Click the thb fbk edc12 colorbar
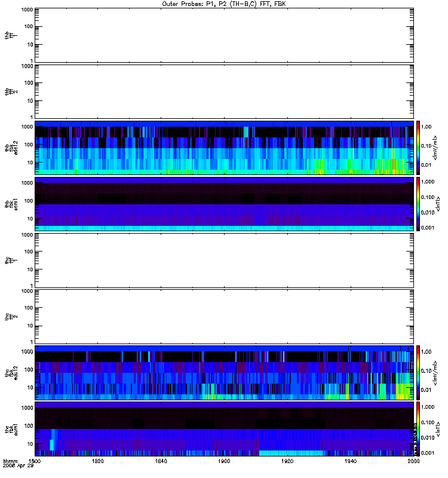This screenshot has width=448, height=478. point(418,148)
